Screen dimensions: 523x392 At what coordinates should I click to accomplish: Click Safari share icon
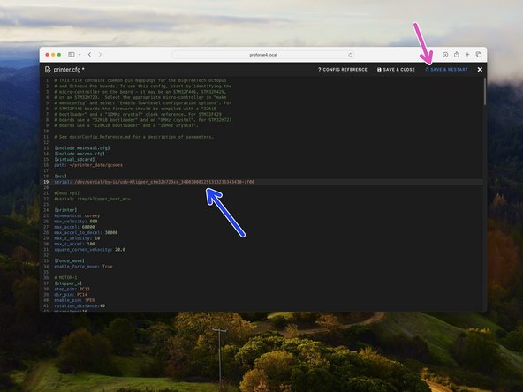pos(456,55)
